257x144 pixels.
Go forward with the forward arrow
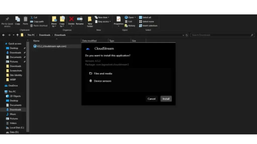pyautogui.click(x=9, y=35)
